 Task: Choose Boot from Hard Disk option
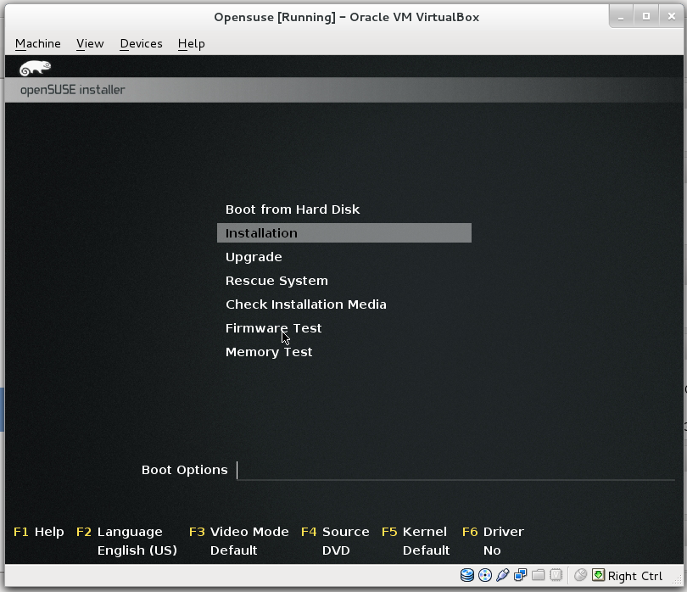(x=292, y=209)
